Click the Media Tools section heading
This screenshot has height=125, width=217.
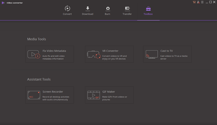click(x=37, y=39)
